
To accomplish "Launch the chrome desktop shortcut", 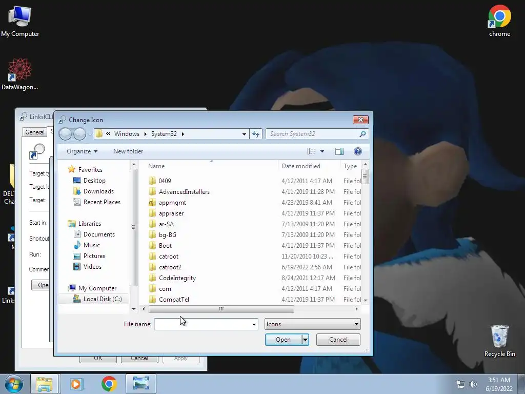I will click(499, 21).
